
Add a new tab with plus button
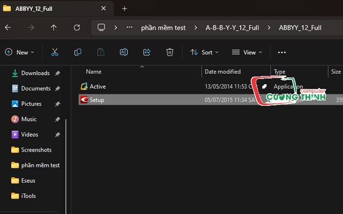point(125,9)
